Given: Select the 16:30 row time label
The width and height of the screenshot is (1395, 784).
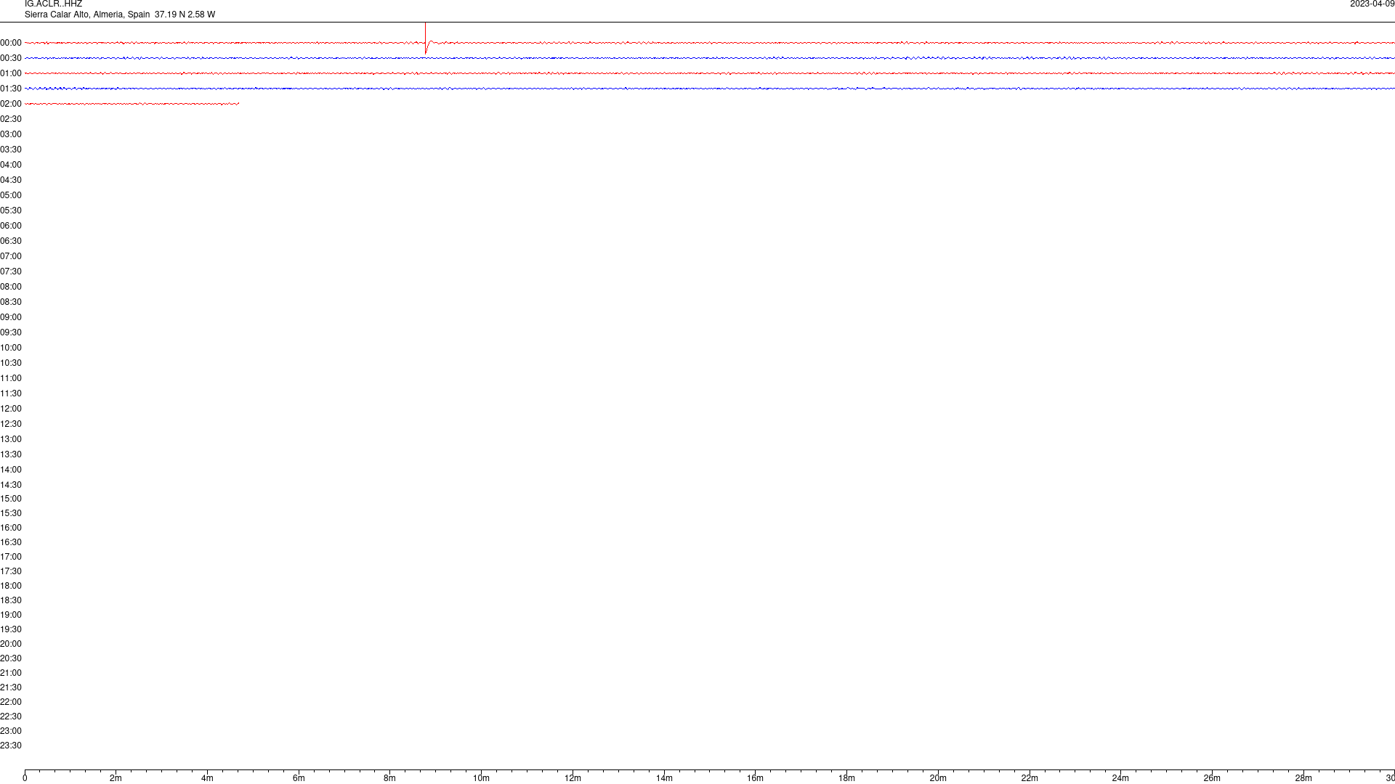Looking at the screenshot, I should pyautogui.click(x=11, y=542).
